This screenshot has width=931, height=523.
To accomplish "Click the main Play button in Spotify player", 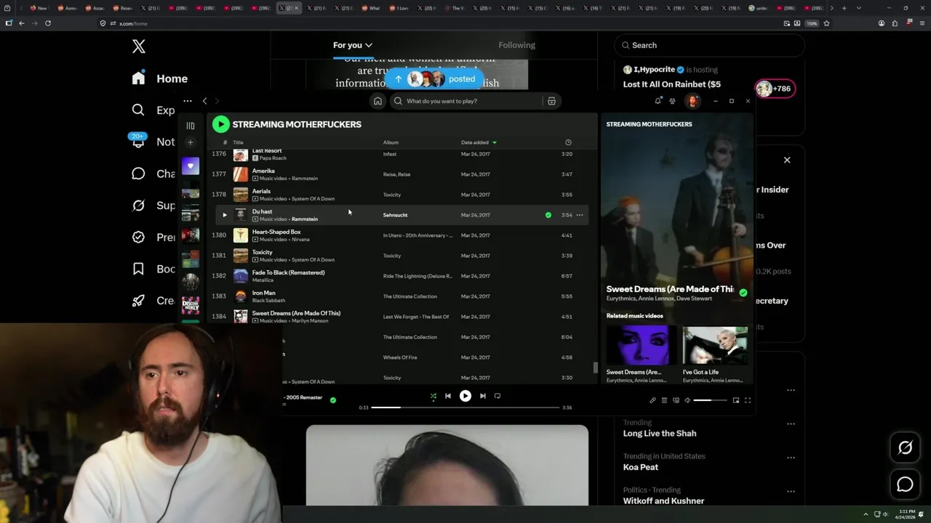I will [x=465, y=396].
